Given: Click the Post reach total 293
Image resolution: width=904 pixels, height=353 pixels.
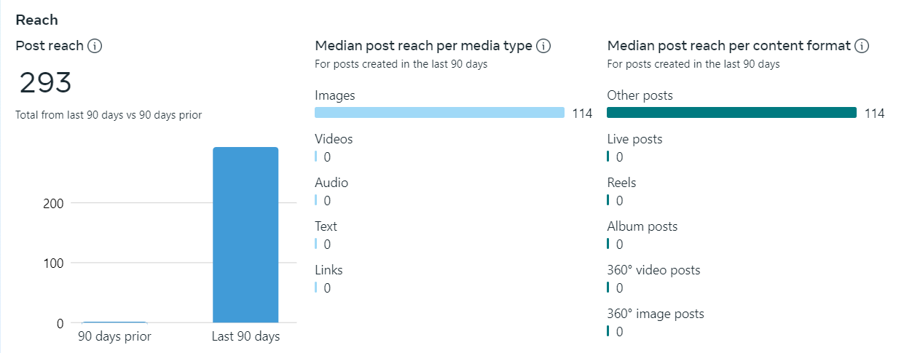Looking at the screenshot, I should [45, 83].
